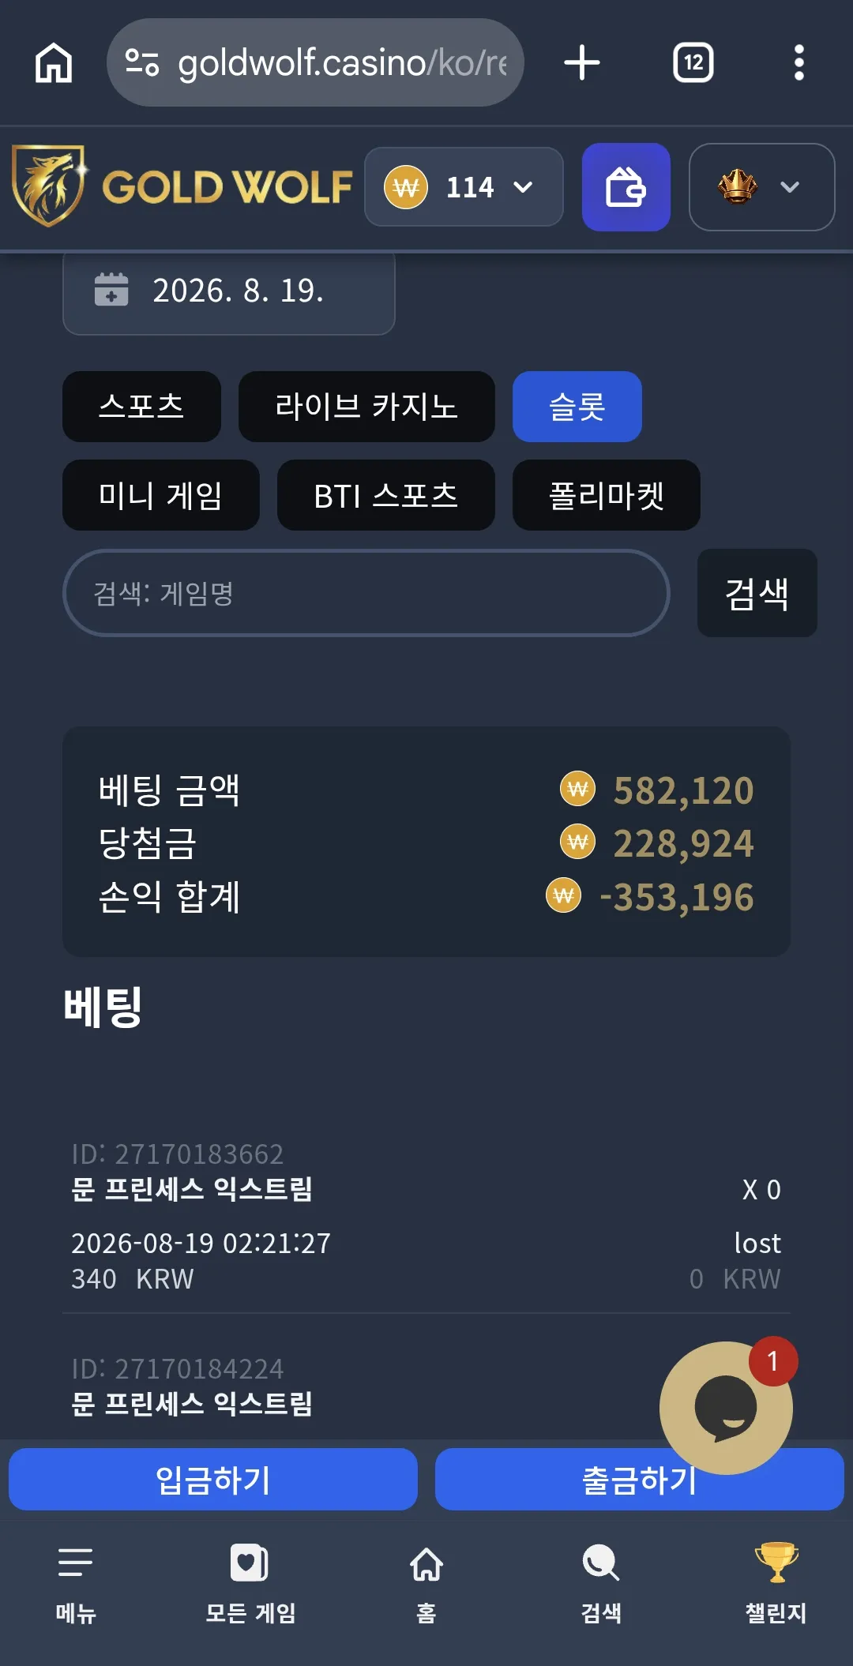Select the 스포츠 category filter
The height and width of the screenshot is (1666, 853).
(x=141, y=407)
